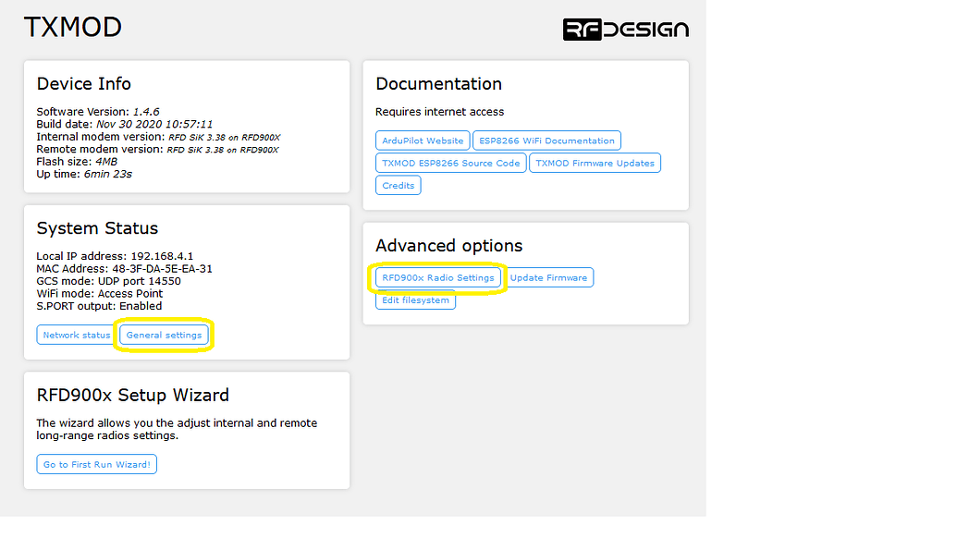Viewport: 957px width, 538px height.
Task: Open the ArduPilot Website link
Action: click(x=423, y=141)
